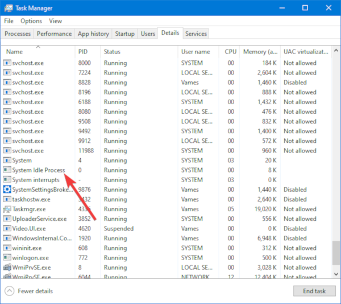The width and height of the screenshot is (341, 304).
Task: Click the icon of svchost.exe PID 11988
Action: click(7, 151)
